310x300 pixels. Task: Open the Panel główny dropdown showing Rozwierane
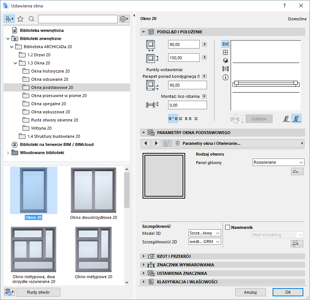pos(278,162)
